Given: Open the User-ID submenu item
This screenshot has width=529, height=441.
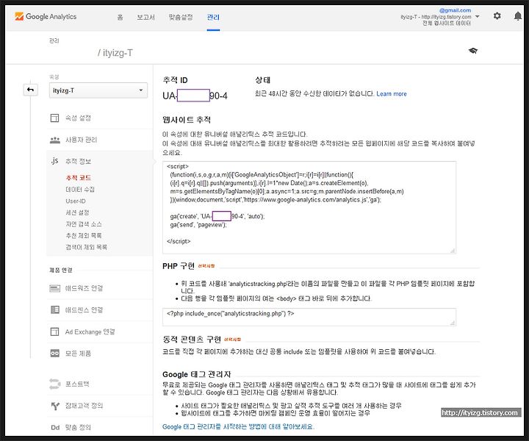Looking at the screenshot, I should coord(76,201).
